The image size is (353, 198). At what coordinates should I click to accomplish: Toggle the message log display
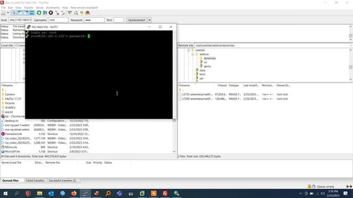[x=14, y=13]
